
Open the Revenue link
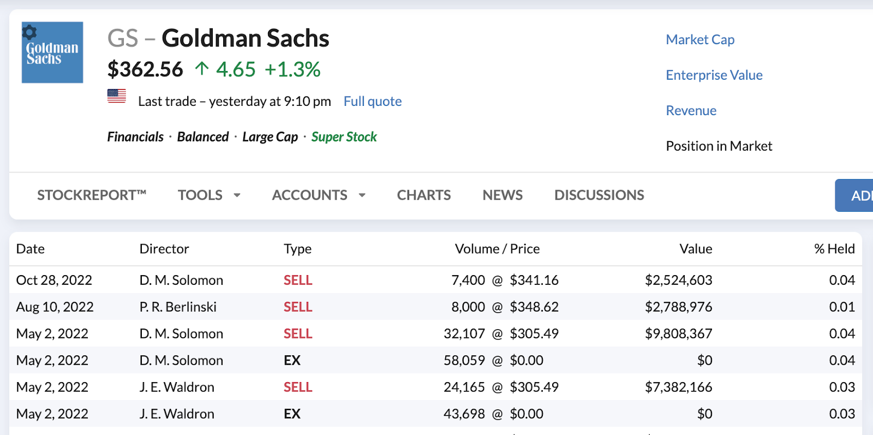pyautogui.click(x=691, y=111)
